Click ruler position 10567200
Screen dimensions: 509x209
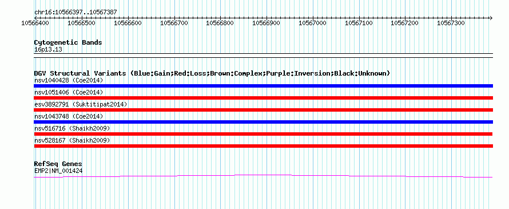(405, 23)
